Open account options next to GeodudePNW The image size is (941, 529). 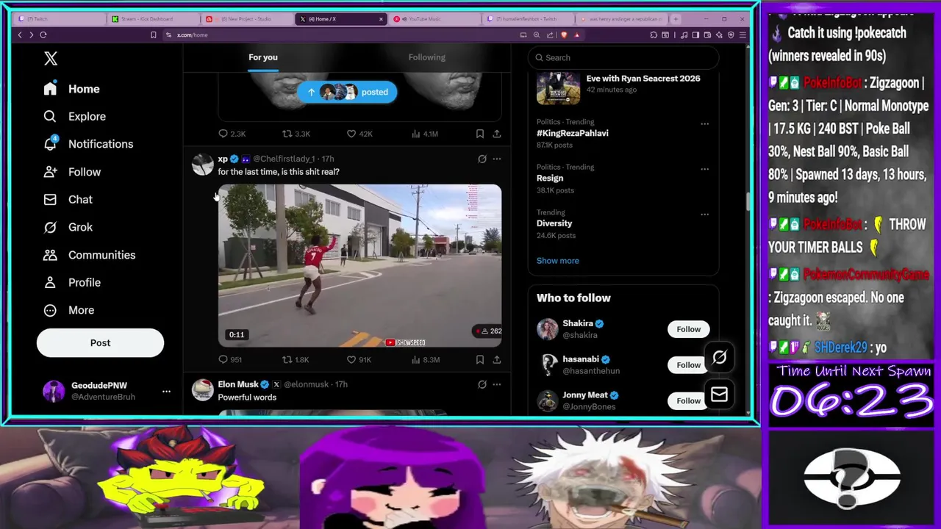[166, 391]
